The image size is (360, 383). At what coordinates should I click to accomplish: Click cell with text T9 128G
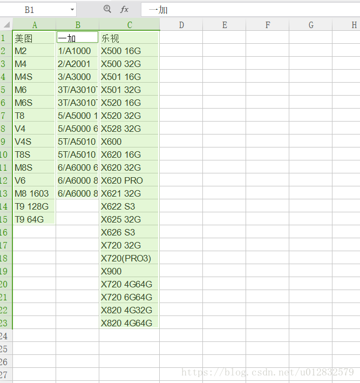35,206
